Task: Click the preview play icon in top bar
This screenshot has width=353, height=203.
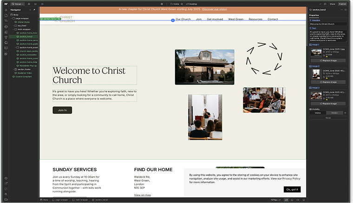Action: pyautogui.click(x=42, y=4)
